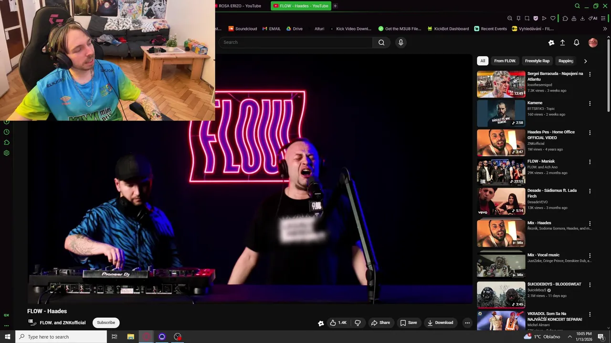Select the FLOW - Haades - YouTube tab
This screenshot has height=343, width=611.
(x=301, y=6)
